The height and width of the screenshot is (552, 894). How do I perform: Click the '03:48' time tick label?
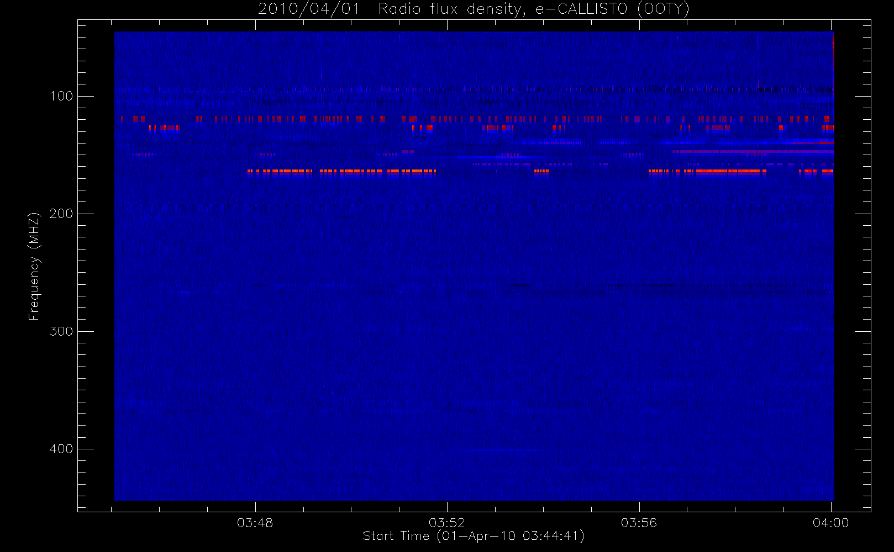pyautogui.click(x=255, y=523)
